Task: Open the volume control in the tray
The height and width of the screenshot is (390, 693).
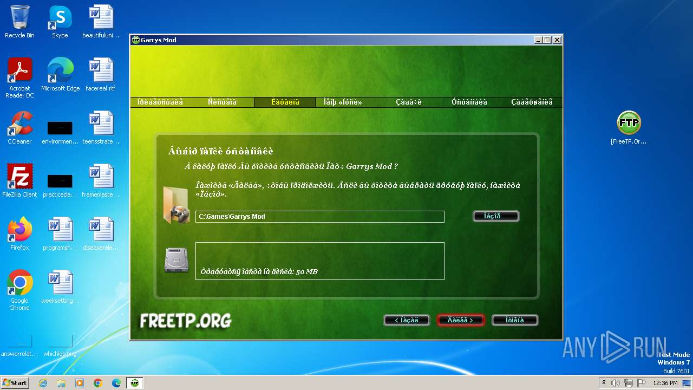Action: [x=616, y=383]
